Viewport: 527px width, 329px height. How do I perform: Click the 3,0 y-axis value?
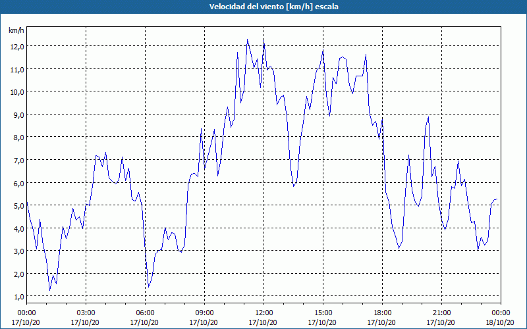(x=18, y=251)
